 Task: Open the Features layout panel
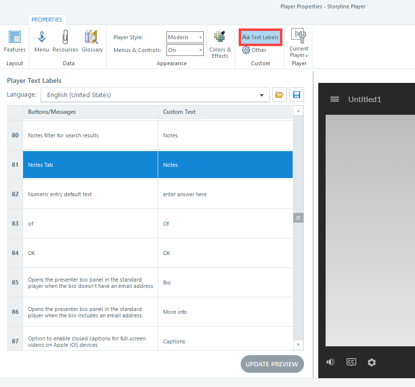click(15, 41)
